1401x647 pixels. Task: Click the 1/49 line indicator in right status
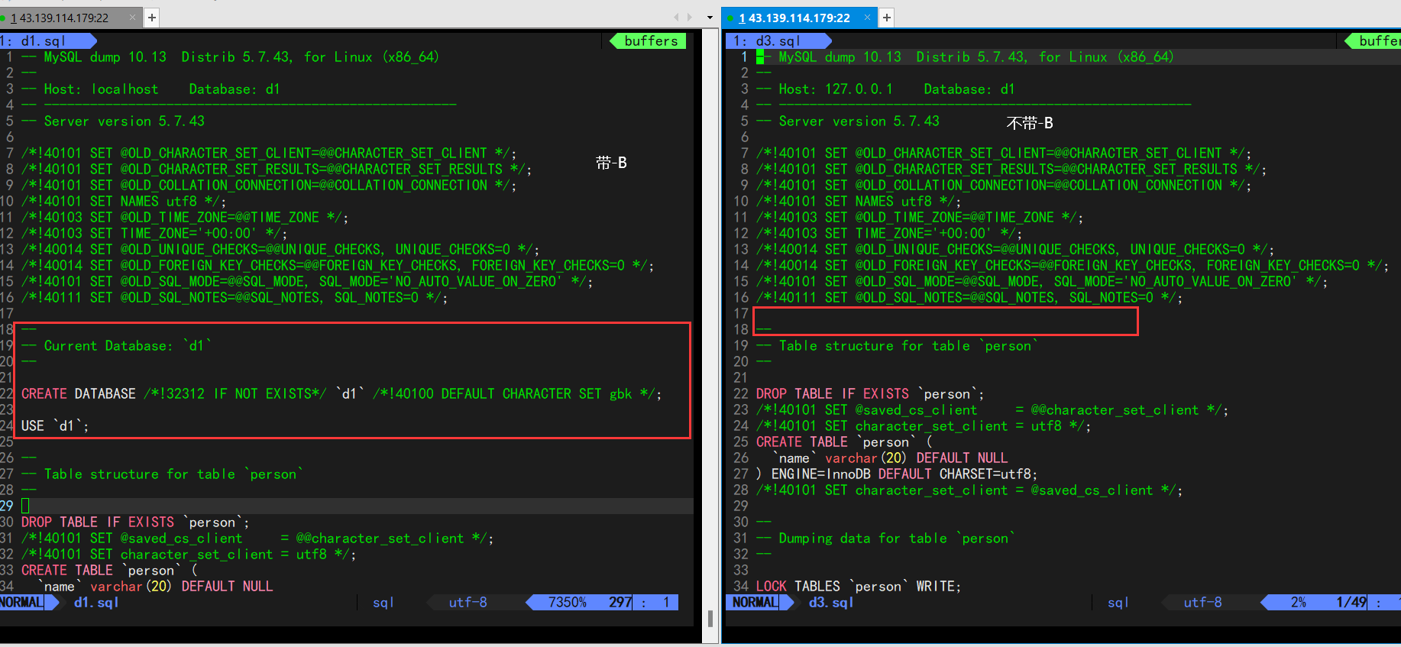click(x=1351, y=603)
